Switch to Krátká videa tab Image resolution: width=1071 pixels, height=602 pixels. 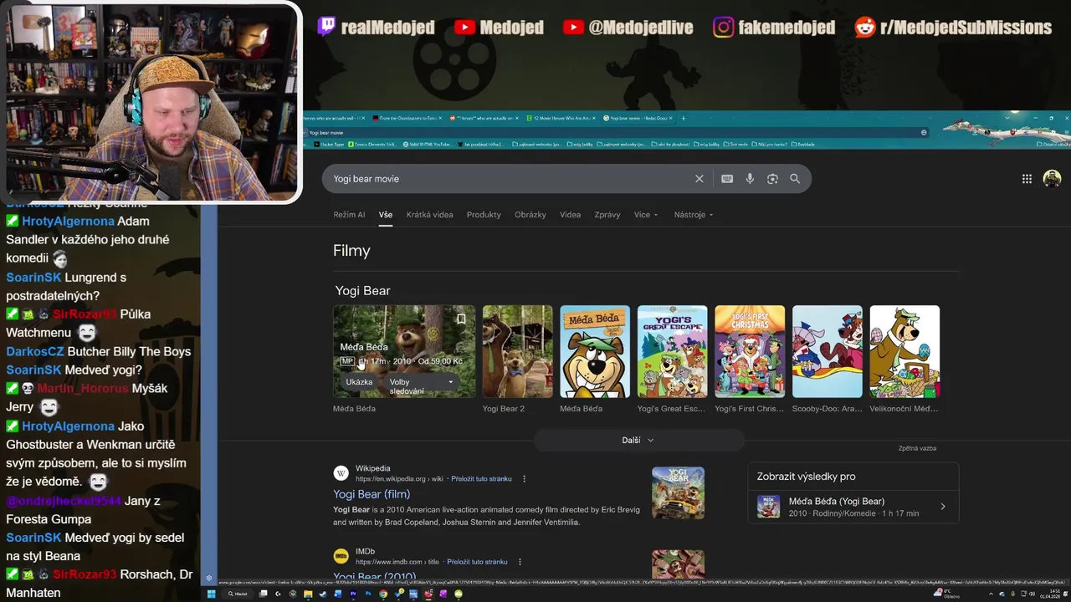(x=429, y=215)
